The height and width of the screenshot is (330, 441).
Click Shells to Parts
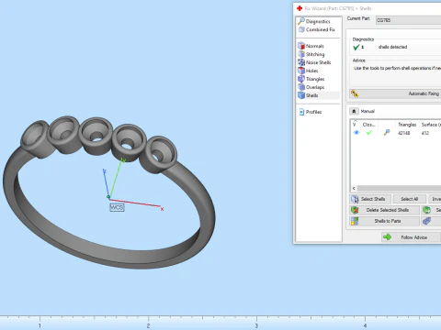(384, 221)
